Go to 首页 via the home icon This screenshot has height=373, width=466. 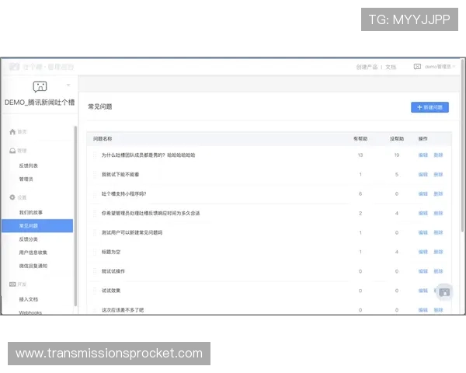pos(12,132)
